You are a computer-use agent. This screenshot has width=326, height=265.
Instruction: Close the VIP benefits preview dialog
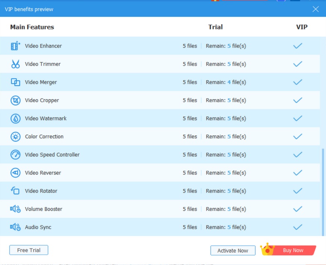(x=316, y=9)
